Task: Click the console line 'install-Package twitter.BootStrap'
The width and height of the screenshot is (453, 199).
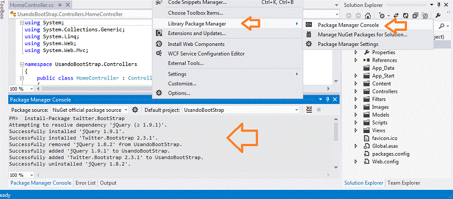Action: coord(74,118)
